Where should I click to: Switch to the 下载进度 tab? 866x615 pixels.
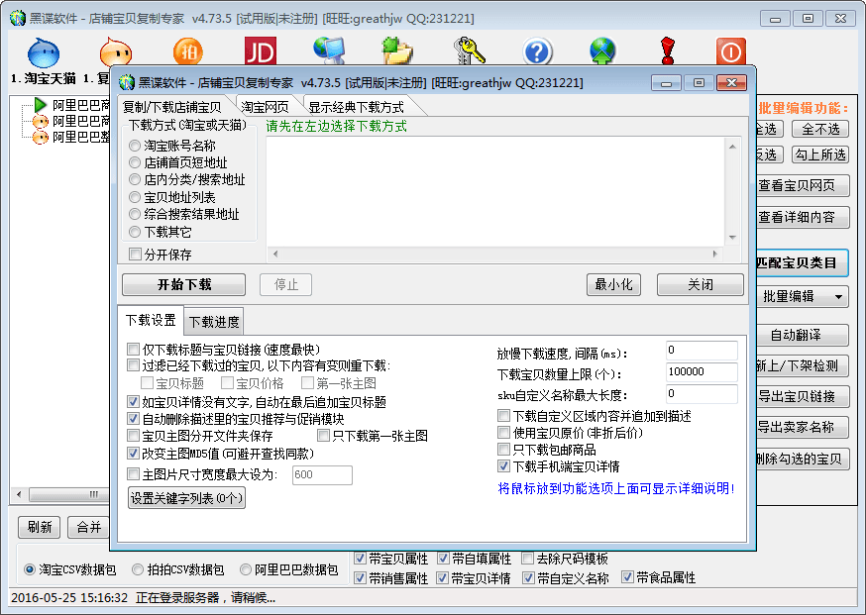[x=213, y=321]
